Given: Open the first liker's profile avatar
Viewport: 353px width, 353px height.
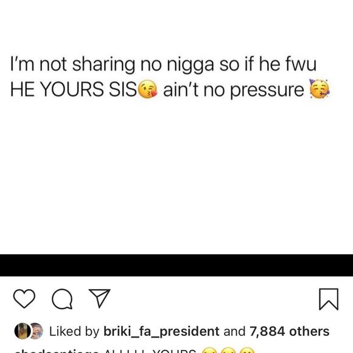Looking at the screenshot, I should click(23, 331).
